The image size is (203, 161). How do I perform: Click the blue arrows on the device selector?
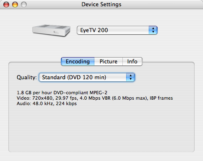153,30
